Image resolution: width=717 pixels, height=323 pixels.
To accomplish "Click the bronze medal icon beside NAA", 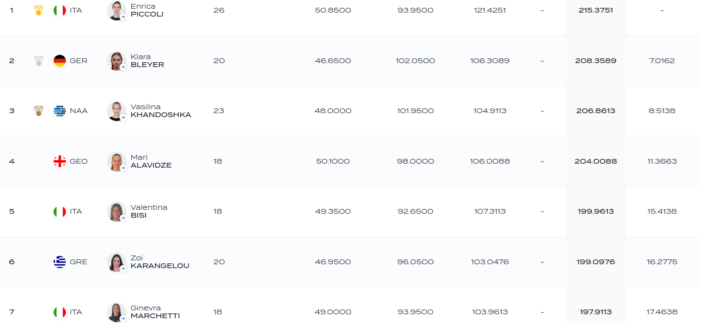I will click(x=39, y=111).
